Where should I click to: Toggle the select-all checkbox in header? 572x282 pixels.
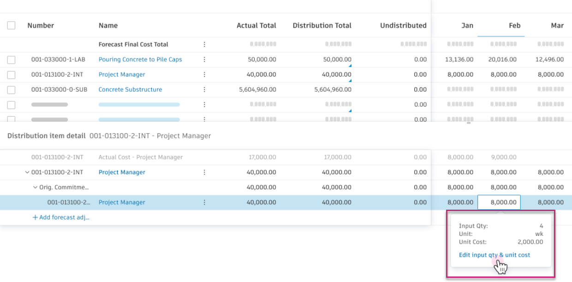pyautogui.click(x=11, y=26)
